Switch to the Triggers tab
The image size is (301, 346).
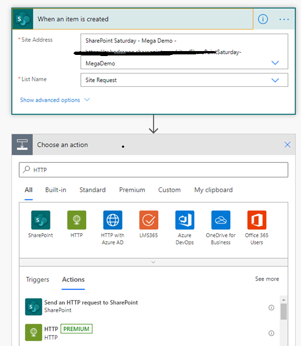(37, 280)
